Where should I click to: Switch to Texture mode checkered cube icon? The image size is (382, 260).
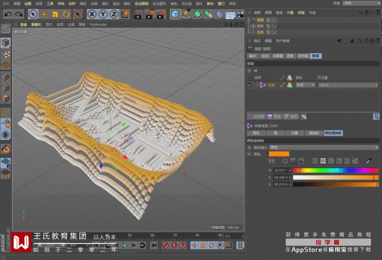pos(5,54)
